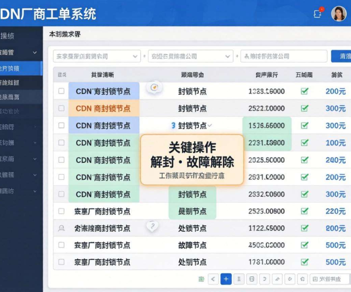Screen dimensions: 351x292
Task: Open the first filter dropdown above the table
Action: pos(97,56)
